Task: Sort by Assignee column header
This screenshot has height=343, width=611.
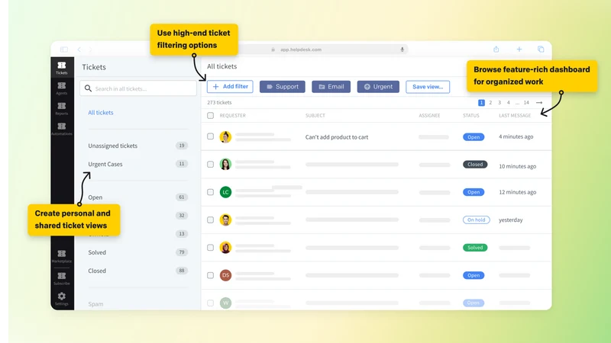Action: click(429, 116)
